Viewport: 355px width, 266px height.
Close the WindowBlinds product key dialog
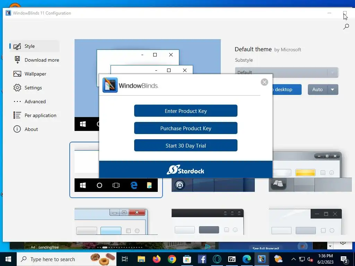264,82
